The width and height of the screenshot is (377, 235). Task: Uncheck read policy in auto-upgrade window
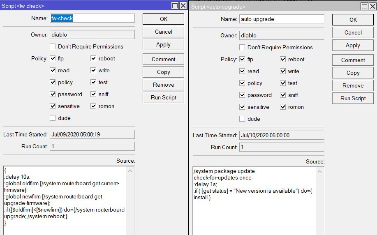[x=242, y=71]
